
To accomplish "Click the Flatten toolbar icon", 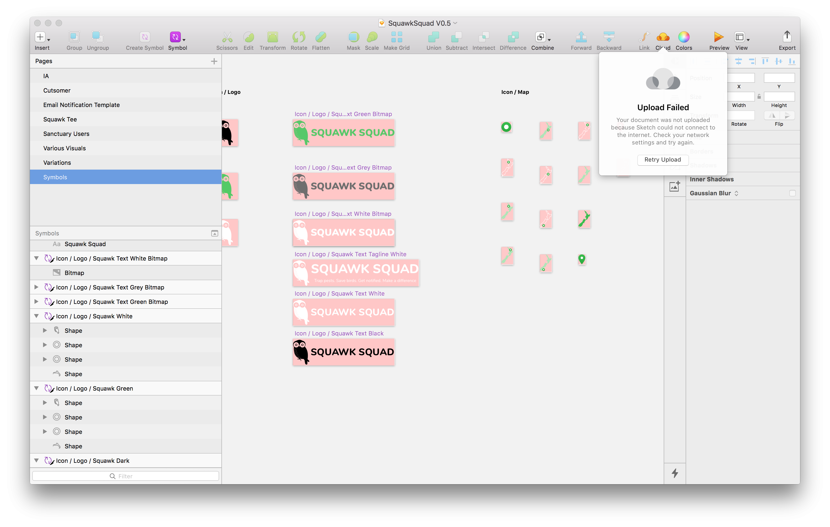I will click(321, 37).
